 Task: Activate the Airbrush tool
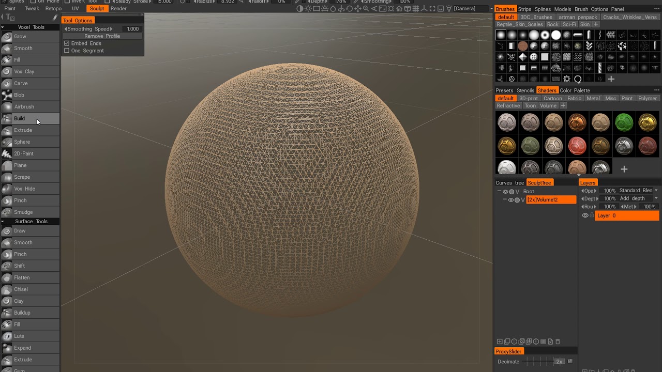click(30, 107)
